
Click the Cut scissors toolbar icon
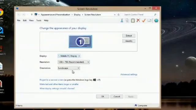click(122, 20)
